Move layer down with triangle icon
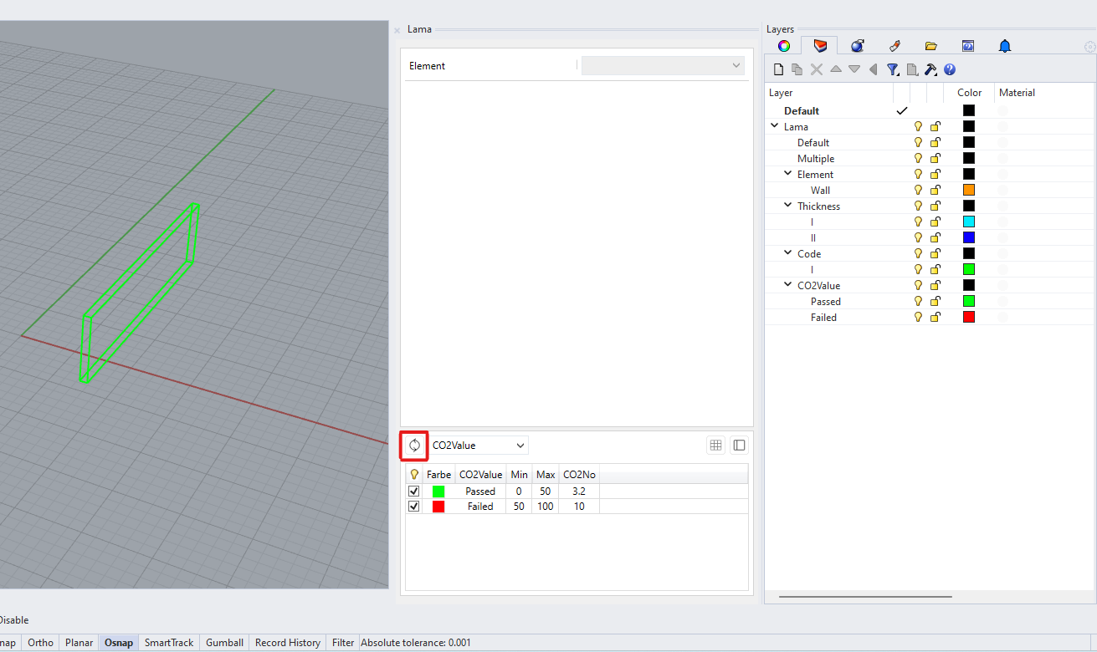 854,69
